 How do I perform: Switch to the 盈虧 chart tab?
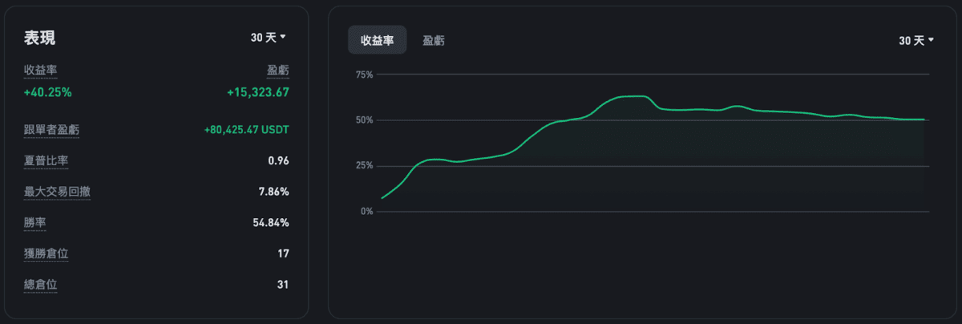[434, 40]
